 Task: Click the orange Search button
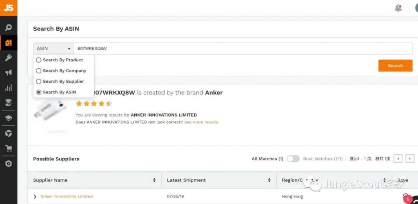[x=395, y=66]
